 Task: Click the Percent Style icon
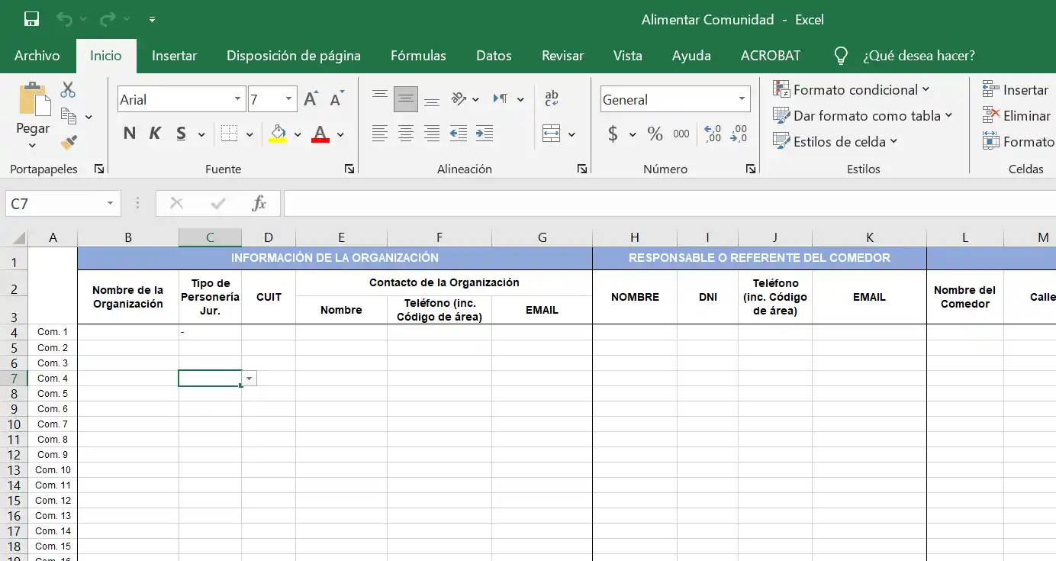coord(655,134)
